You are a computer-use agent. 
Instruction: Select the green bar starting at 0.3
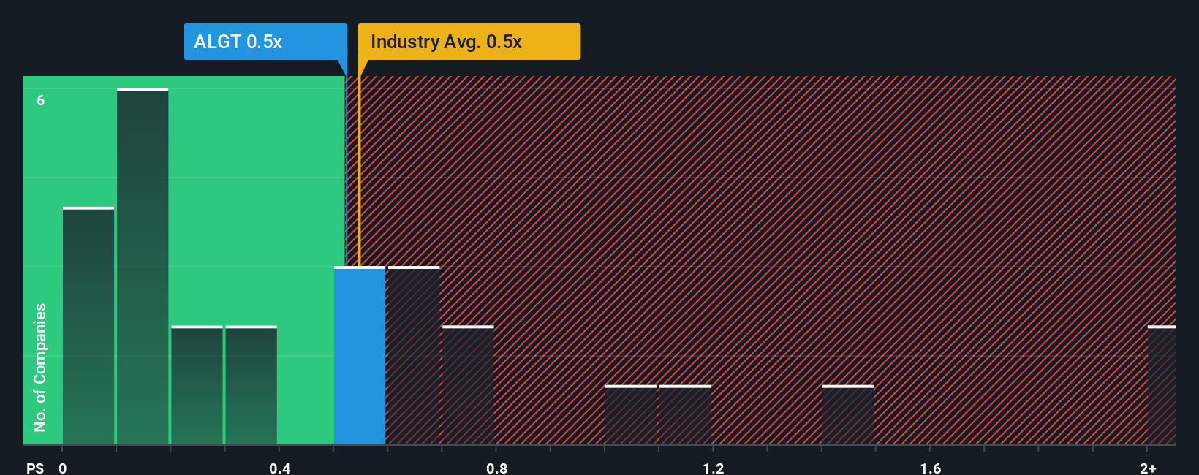tap(251, 385)
